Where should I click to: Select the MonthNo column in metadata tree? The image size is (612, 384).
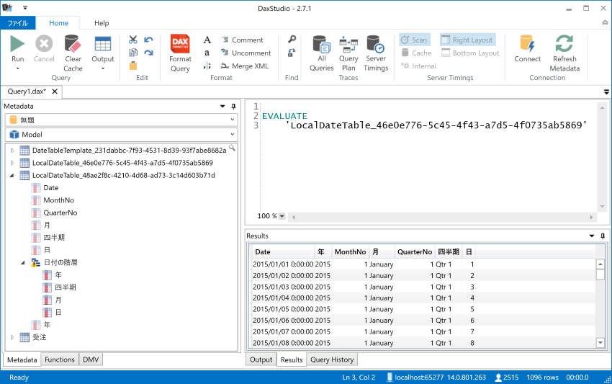(x=58, y=200)
